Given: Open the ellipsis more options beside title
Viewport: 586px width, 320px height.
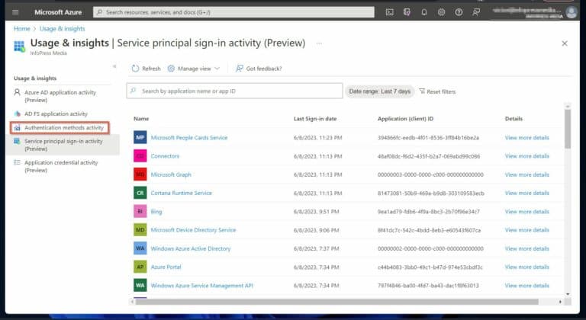Looking at the screenshot, I should click(x=319, y=43).
